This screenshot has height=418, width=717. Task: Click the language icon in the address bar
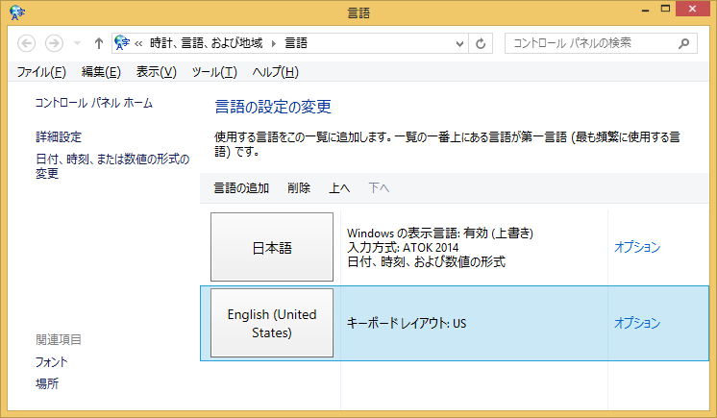(x=122, y=43)
